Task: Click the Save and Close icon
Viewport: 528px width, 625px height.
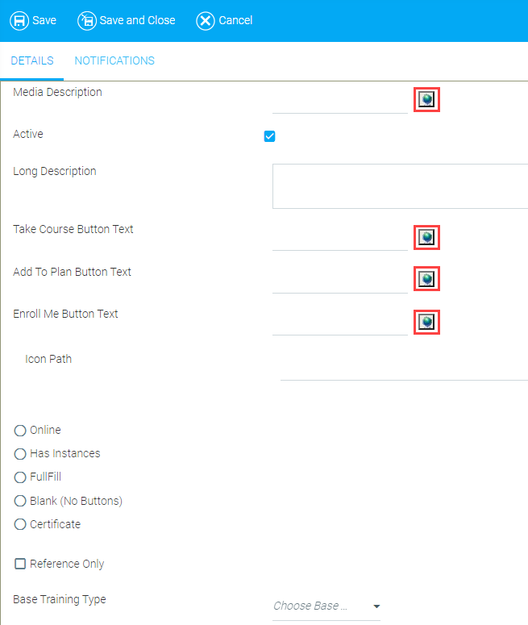Action: (86, 21)
